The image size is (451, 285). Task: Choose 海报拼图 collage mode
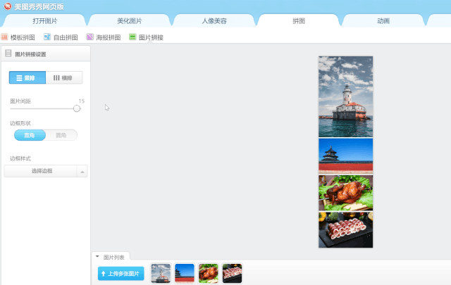(x=104, y=37)
